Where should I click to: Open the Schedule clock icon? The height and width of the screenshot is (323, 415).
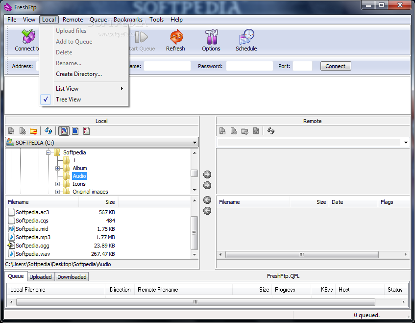click(x=246, y=37)
